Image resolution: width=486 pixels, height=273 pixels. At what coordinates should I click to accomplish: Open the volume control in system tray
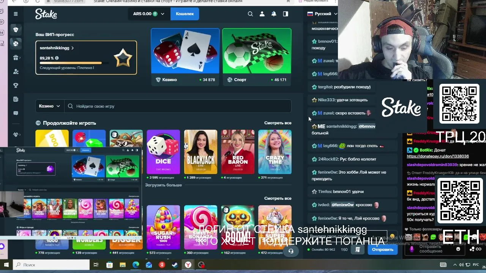tap(461, 265)
